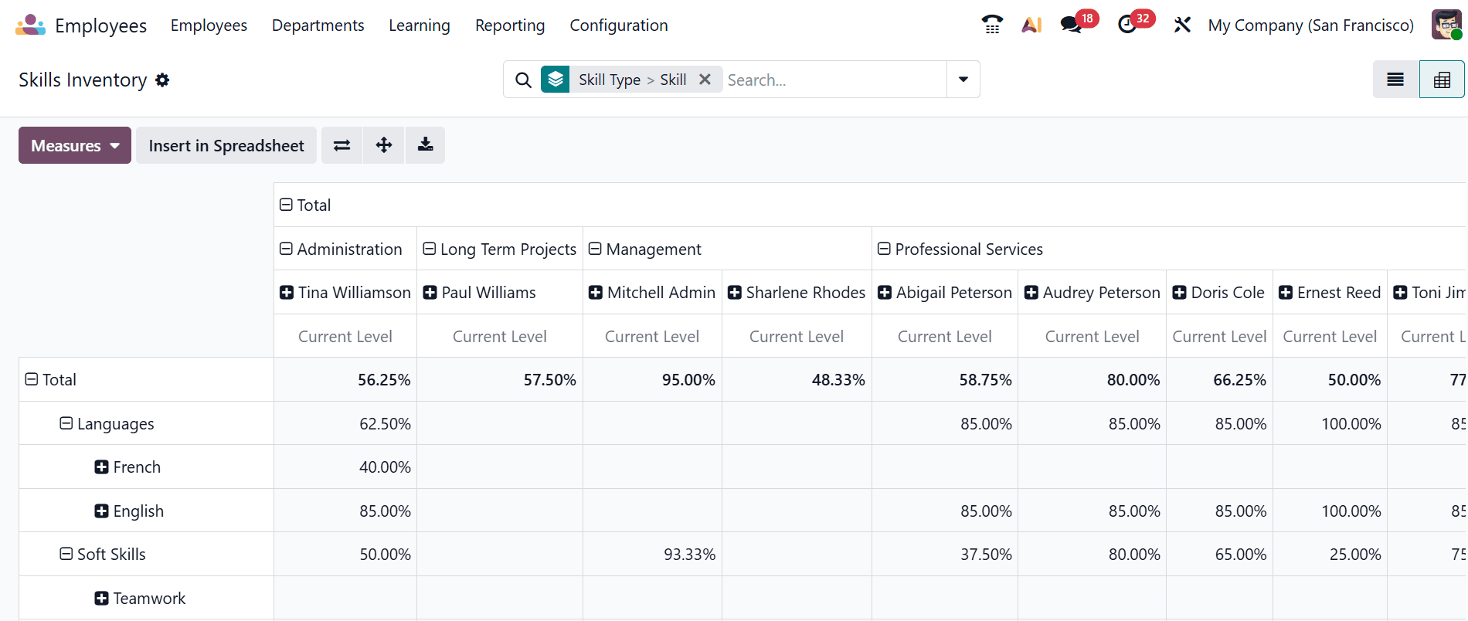
Task: Open the Configuration menu
Action: (x=619, y=25)
